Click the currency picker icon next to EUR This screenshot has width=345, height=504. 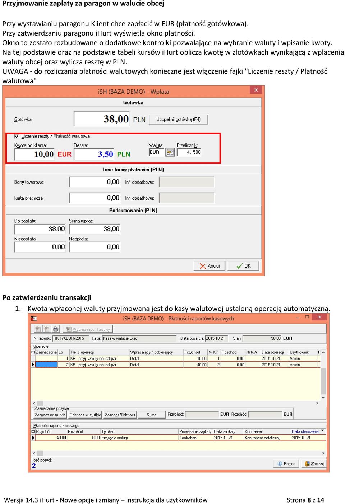(170, 152)
